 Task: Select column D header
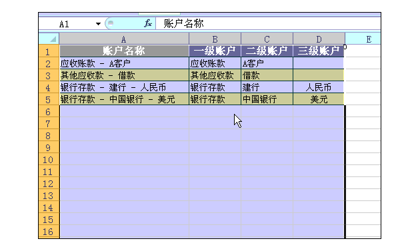coord(319,39)
